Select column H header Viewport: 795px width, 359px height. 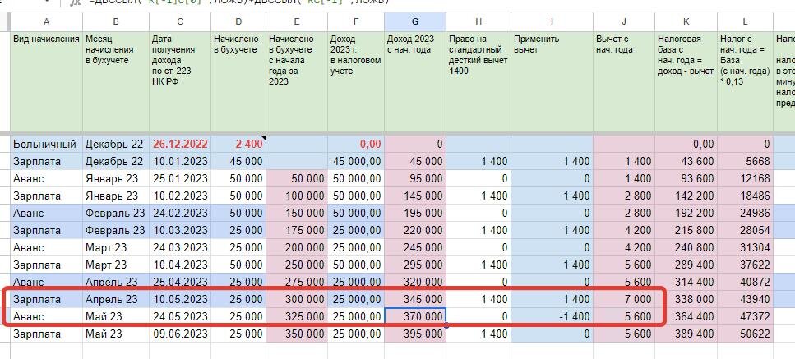point(478,21)
